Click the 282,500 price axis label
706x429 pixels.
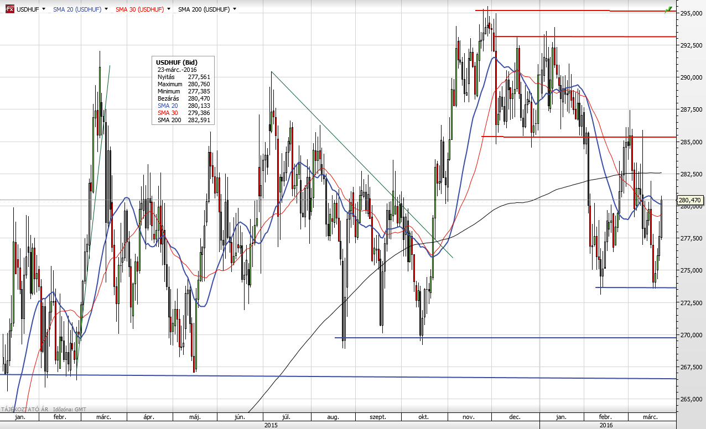[x=692, y=174]
